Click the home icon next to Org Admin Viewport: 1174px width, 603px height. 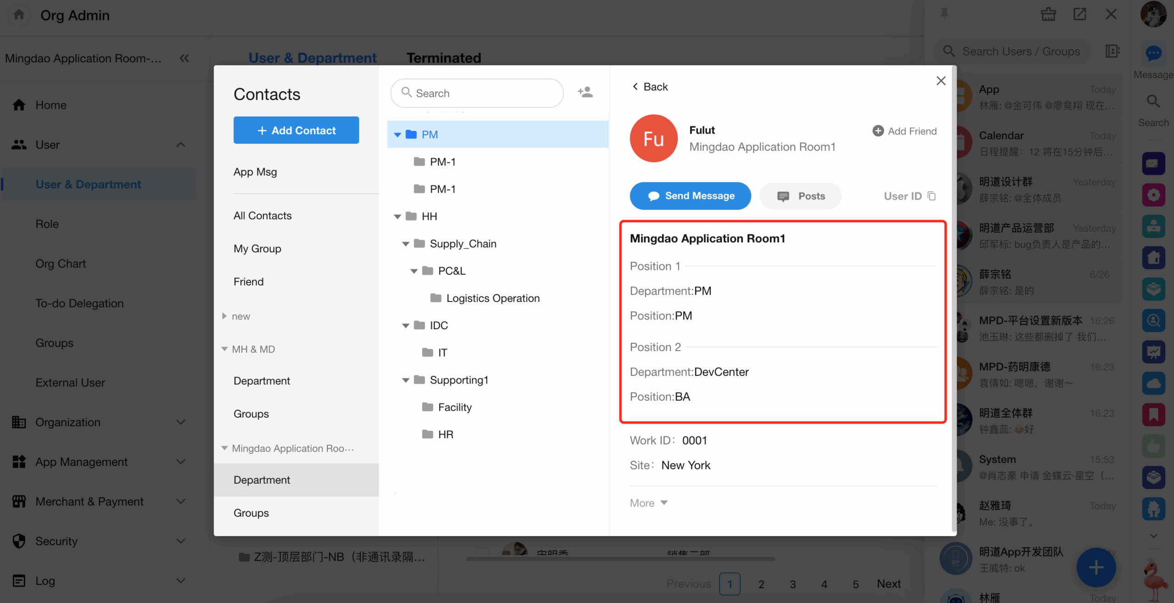pos(19,15)
